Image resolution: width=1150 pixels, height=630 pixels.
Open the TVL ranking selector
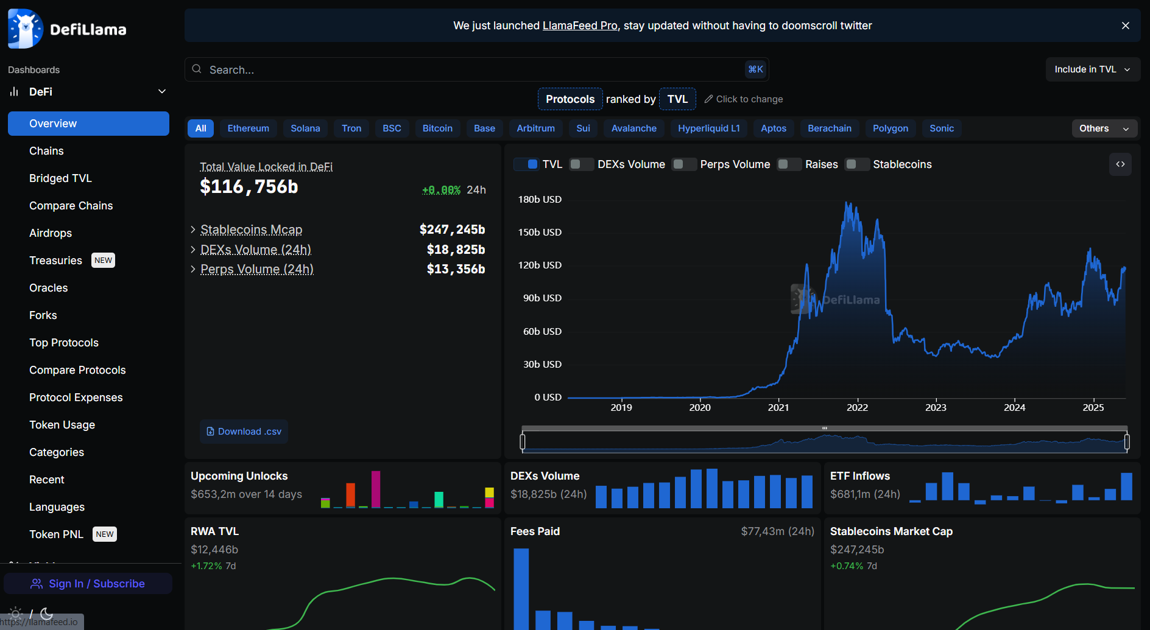677,99
